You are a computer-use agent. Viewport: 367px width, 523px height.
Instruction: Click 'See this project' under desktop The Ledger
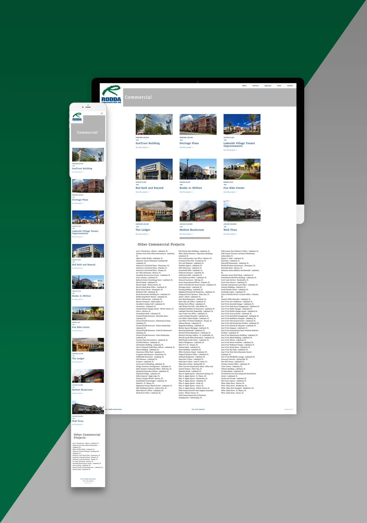pos(142,234)
